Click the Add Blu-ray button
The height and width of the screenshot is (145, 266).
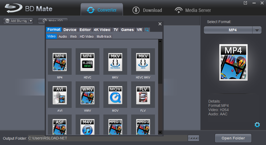tap(16, 21)
